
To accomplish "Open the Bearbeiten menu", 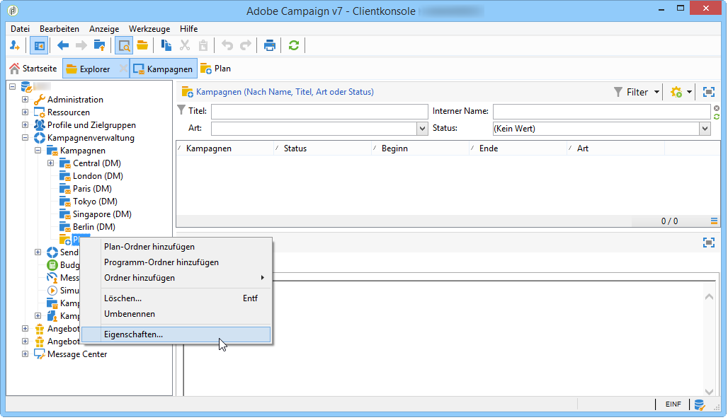I will coord(59,29).
